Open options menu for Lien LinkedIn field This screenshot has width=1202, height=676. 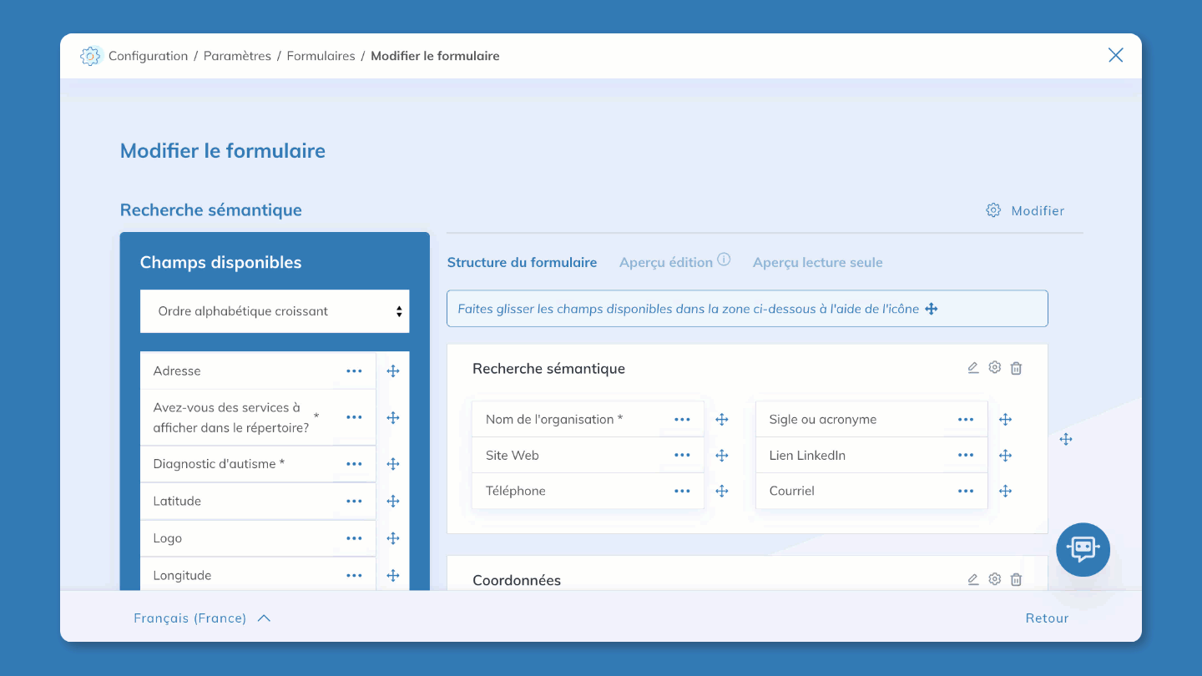966,456
